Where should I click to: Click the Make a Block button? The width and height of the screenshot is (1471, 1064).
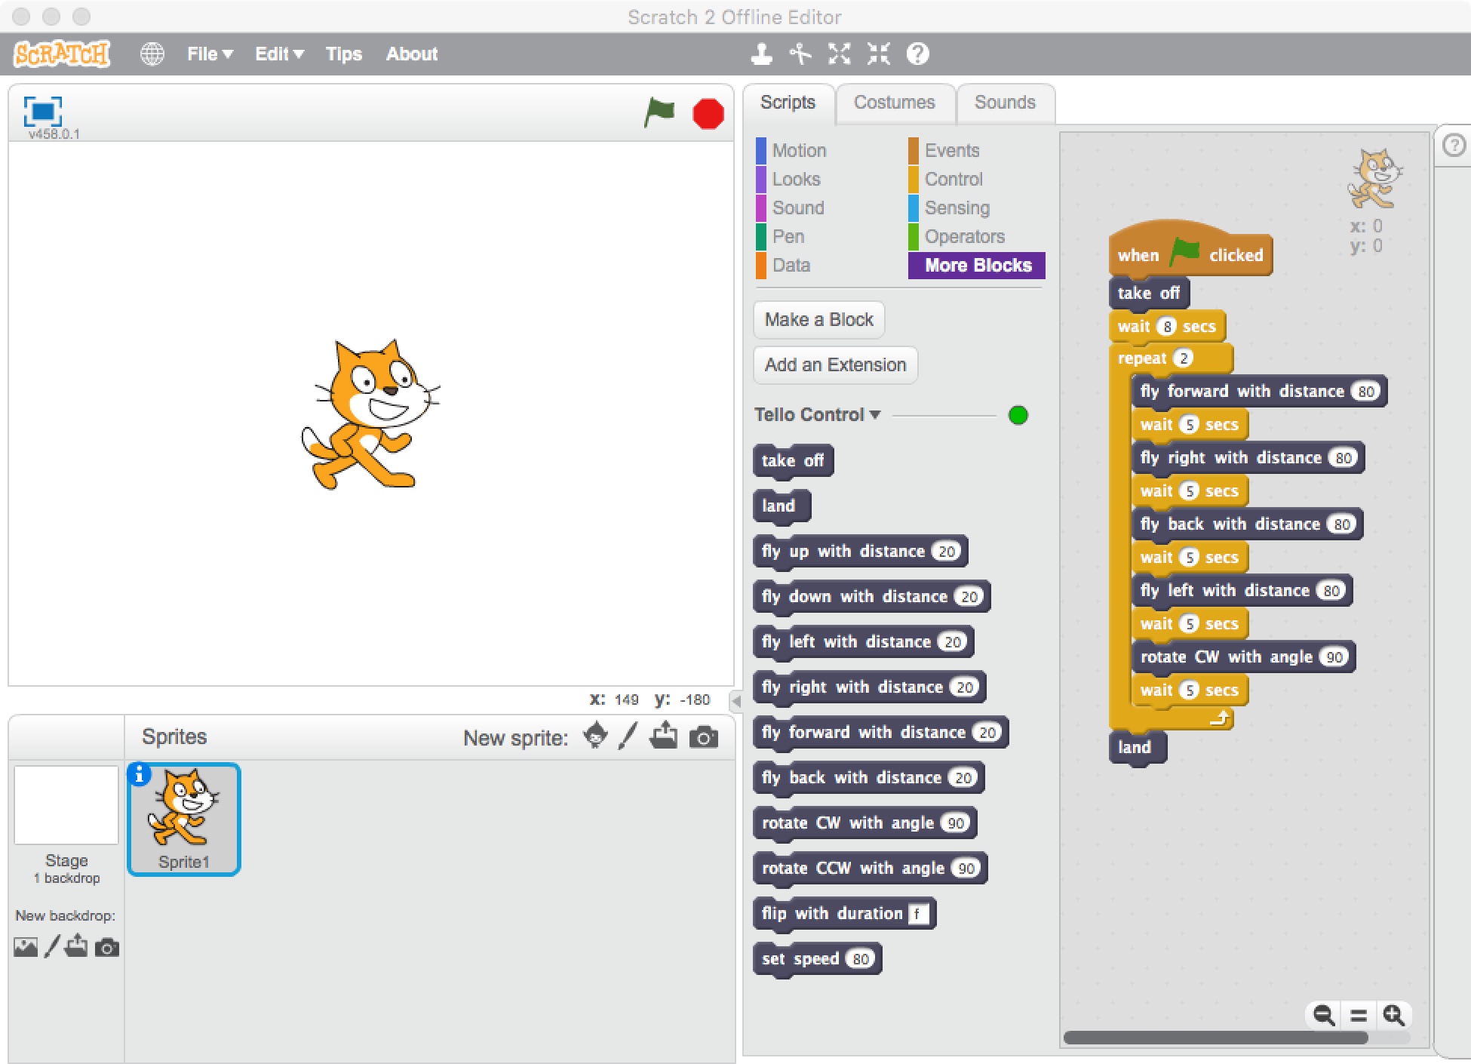coord(820,320)
